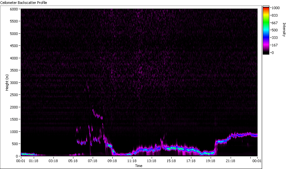Click the 833 intensity scale value
Screen dimensions: 287x169
275,16
